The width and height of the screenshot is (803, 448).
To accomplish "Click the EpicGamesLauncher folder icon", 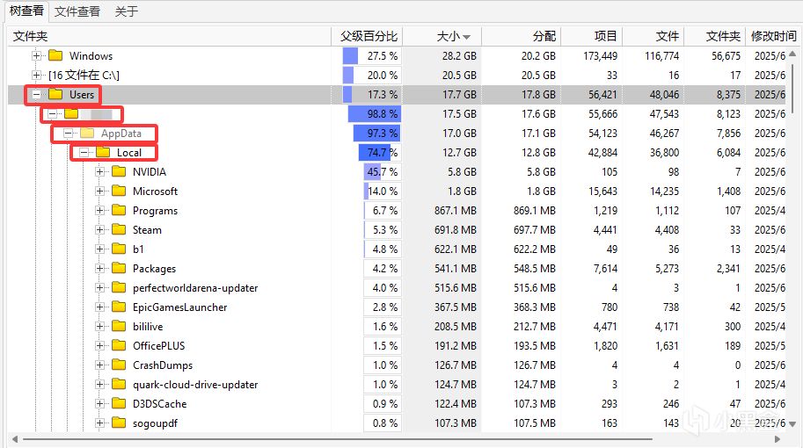I will [x=119, y=307].
